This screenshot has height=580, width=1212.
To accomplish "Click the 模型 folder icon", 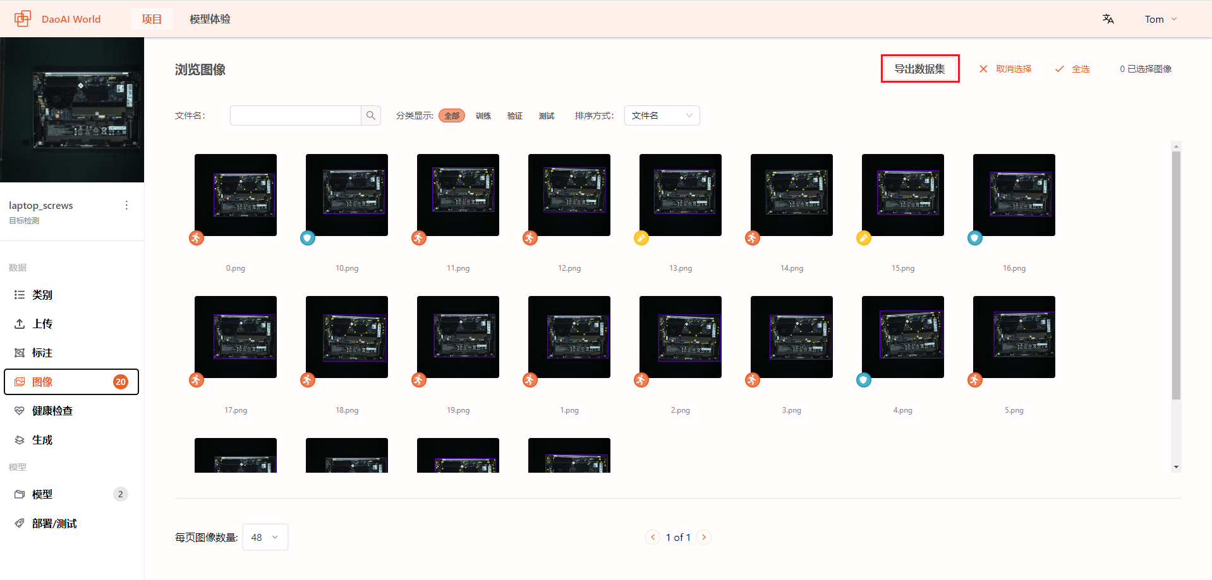I will click(x=20, y=494).
